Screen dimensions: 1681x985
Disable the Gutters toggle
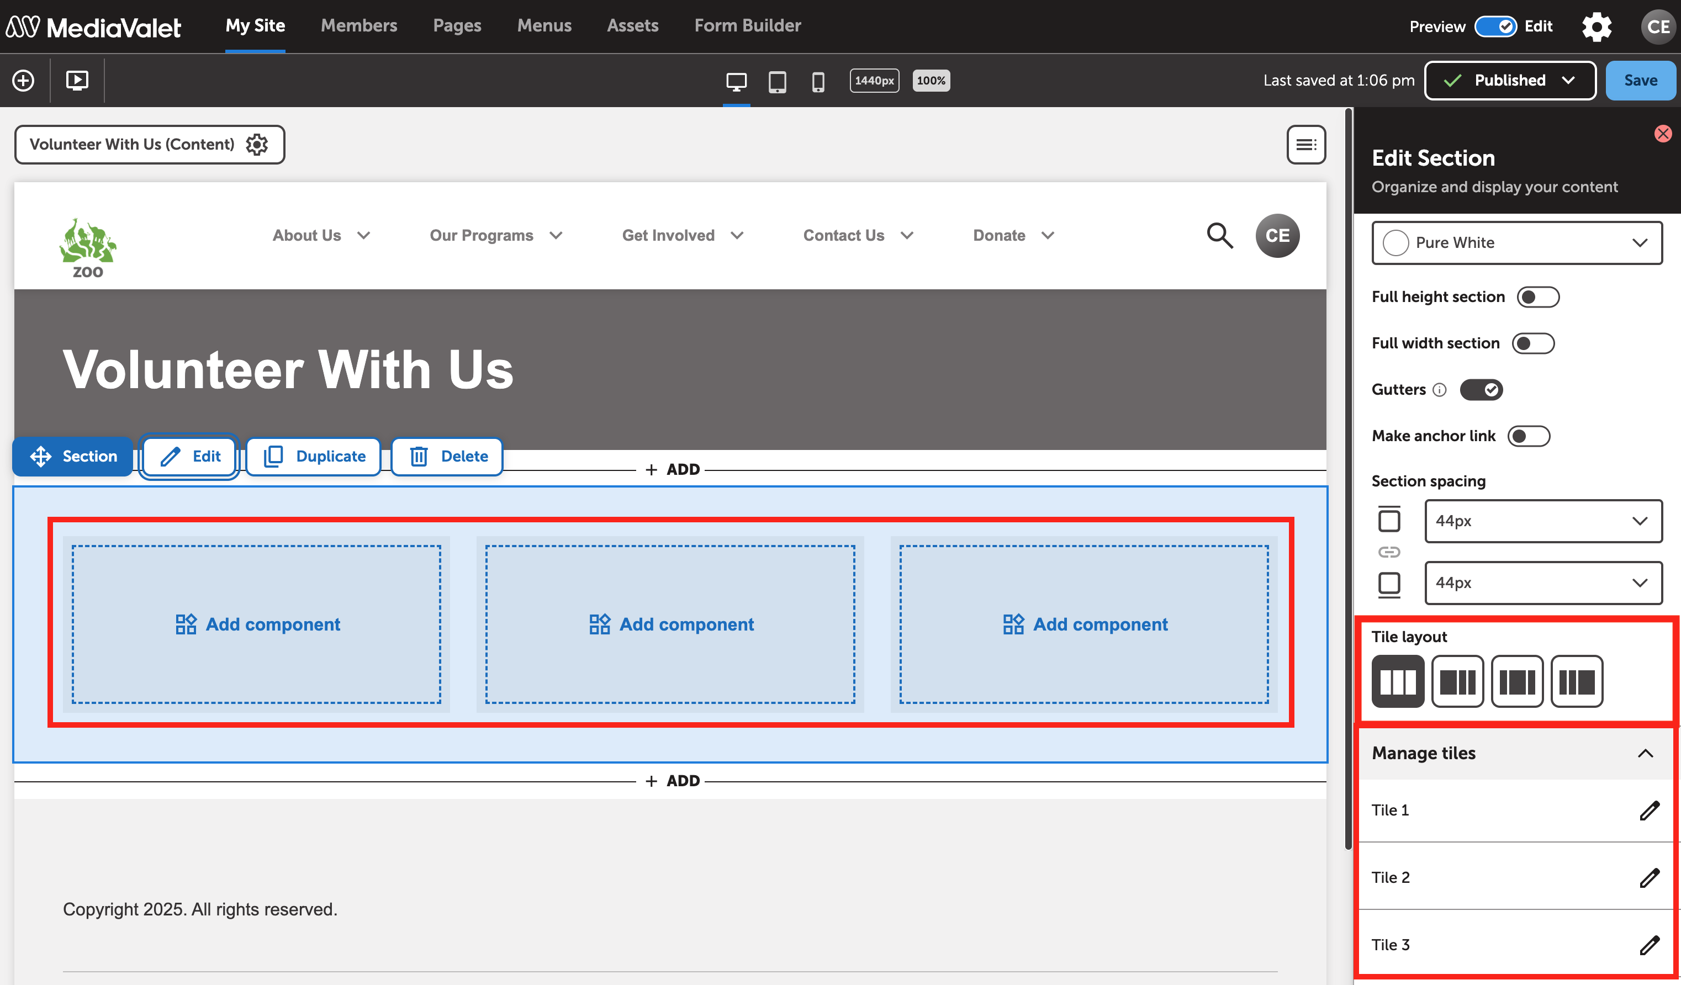[1481, 389]
